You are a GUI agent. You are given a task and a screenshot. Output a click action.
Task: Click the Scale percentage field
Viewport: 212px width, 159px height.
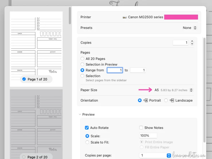click(148, 135)
